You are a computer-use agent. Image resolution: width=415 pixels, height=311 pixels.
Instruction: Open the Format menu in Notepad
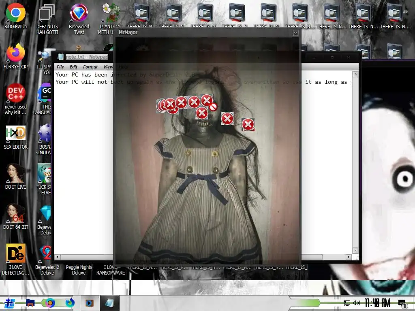pos(90,67)
